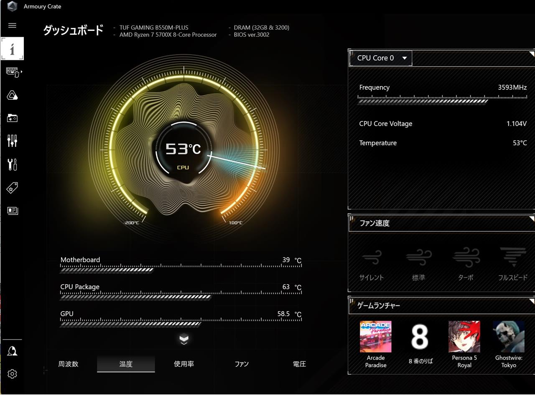
Task: Expand the CPU Core panel corner arrow
Action: point(532,53)
